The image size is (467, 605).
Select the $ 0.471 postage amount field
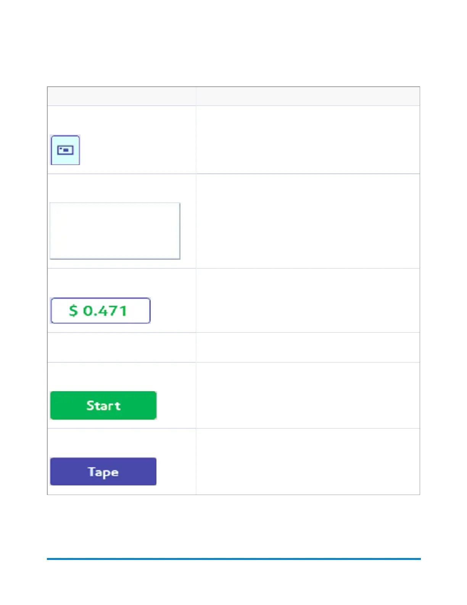tap(100, 311)
